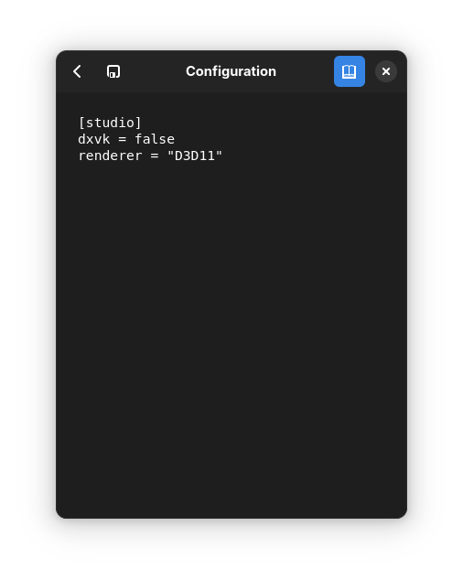
Task: Click the closing bracket of the studio header
Action: (x=138, y=123)
